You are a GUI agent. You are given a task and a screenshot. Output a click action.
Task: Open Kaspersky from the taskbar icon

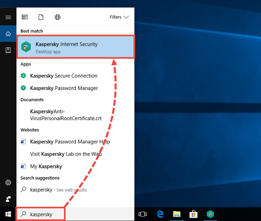pyautogui.click(x=210, y=214)
